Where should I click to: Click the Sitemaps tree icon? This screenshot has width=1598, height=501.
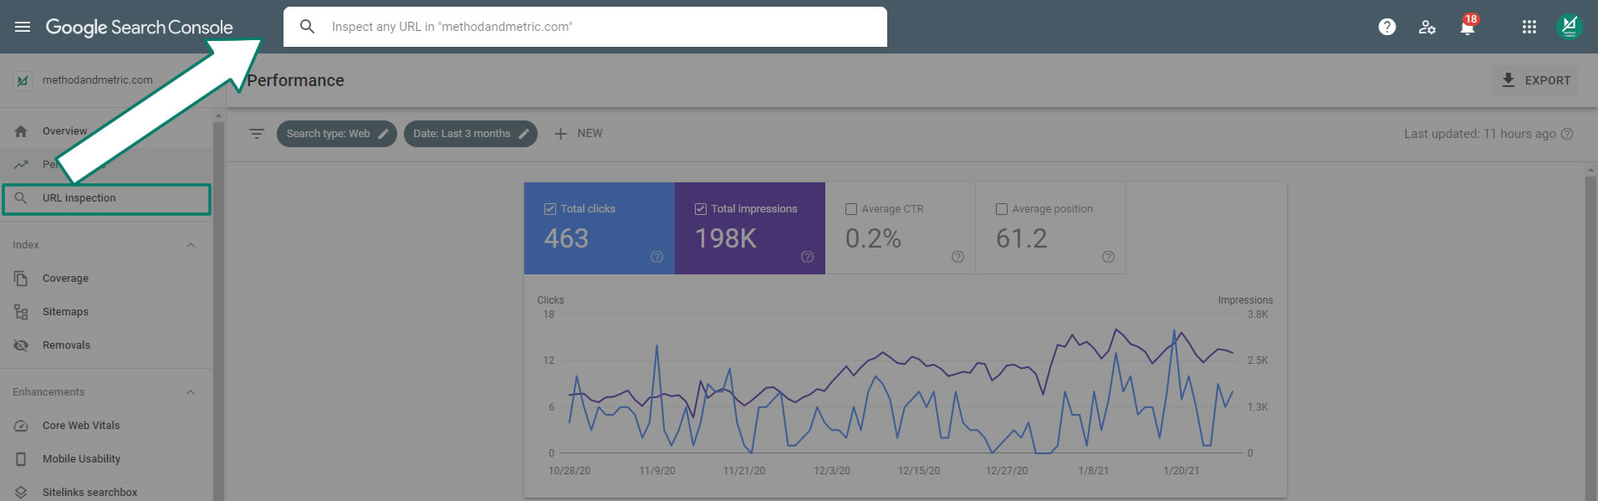click(21, 312)
